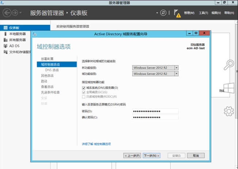Viewport: 238px width, 169px height.
Task: Click the Server Manager title bar icon
Action: tap(2, 3)
